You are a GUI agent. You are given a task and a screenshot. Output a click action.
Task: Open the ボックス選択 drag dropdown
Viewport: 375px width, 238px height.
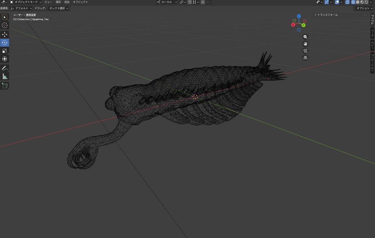[x=58, y=8]
